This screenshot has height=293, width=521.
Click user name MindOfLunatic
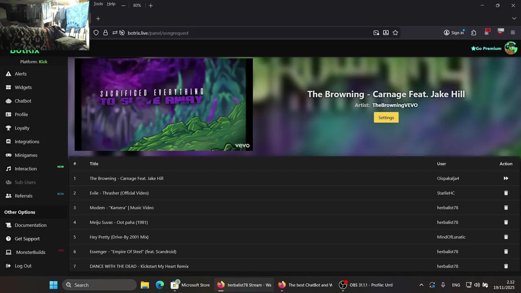(451, 237)
